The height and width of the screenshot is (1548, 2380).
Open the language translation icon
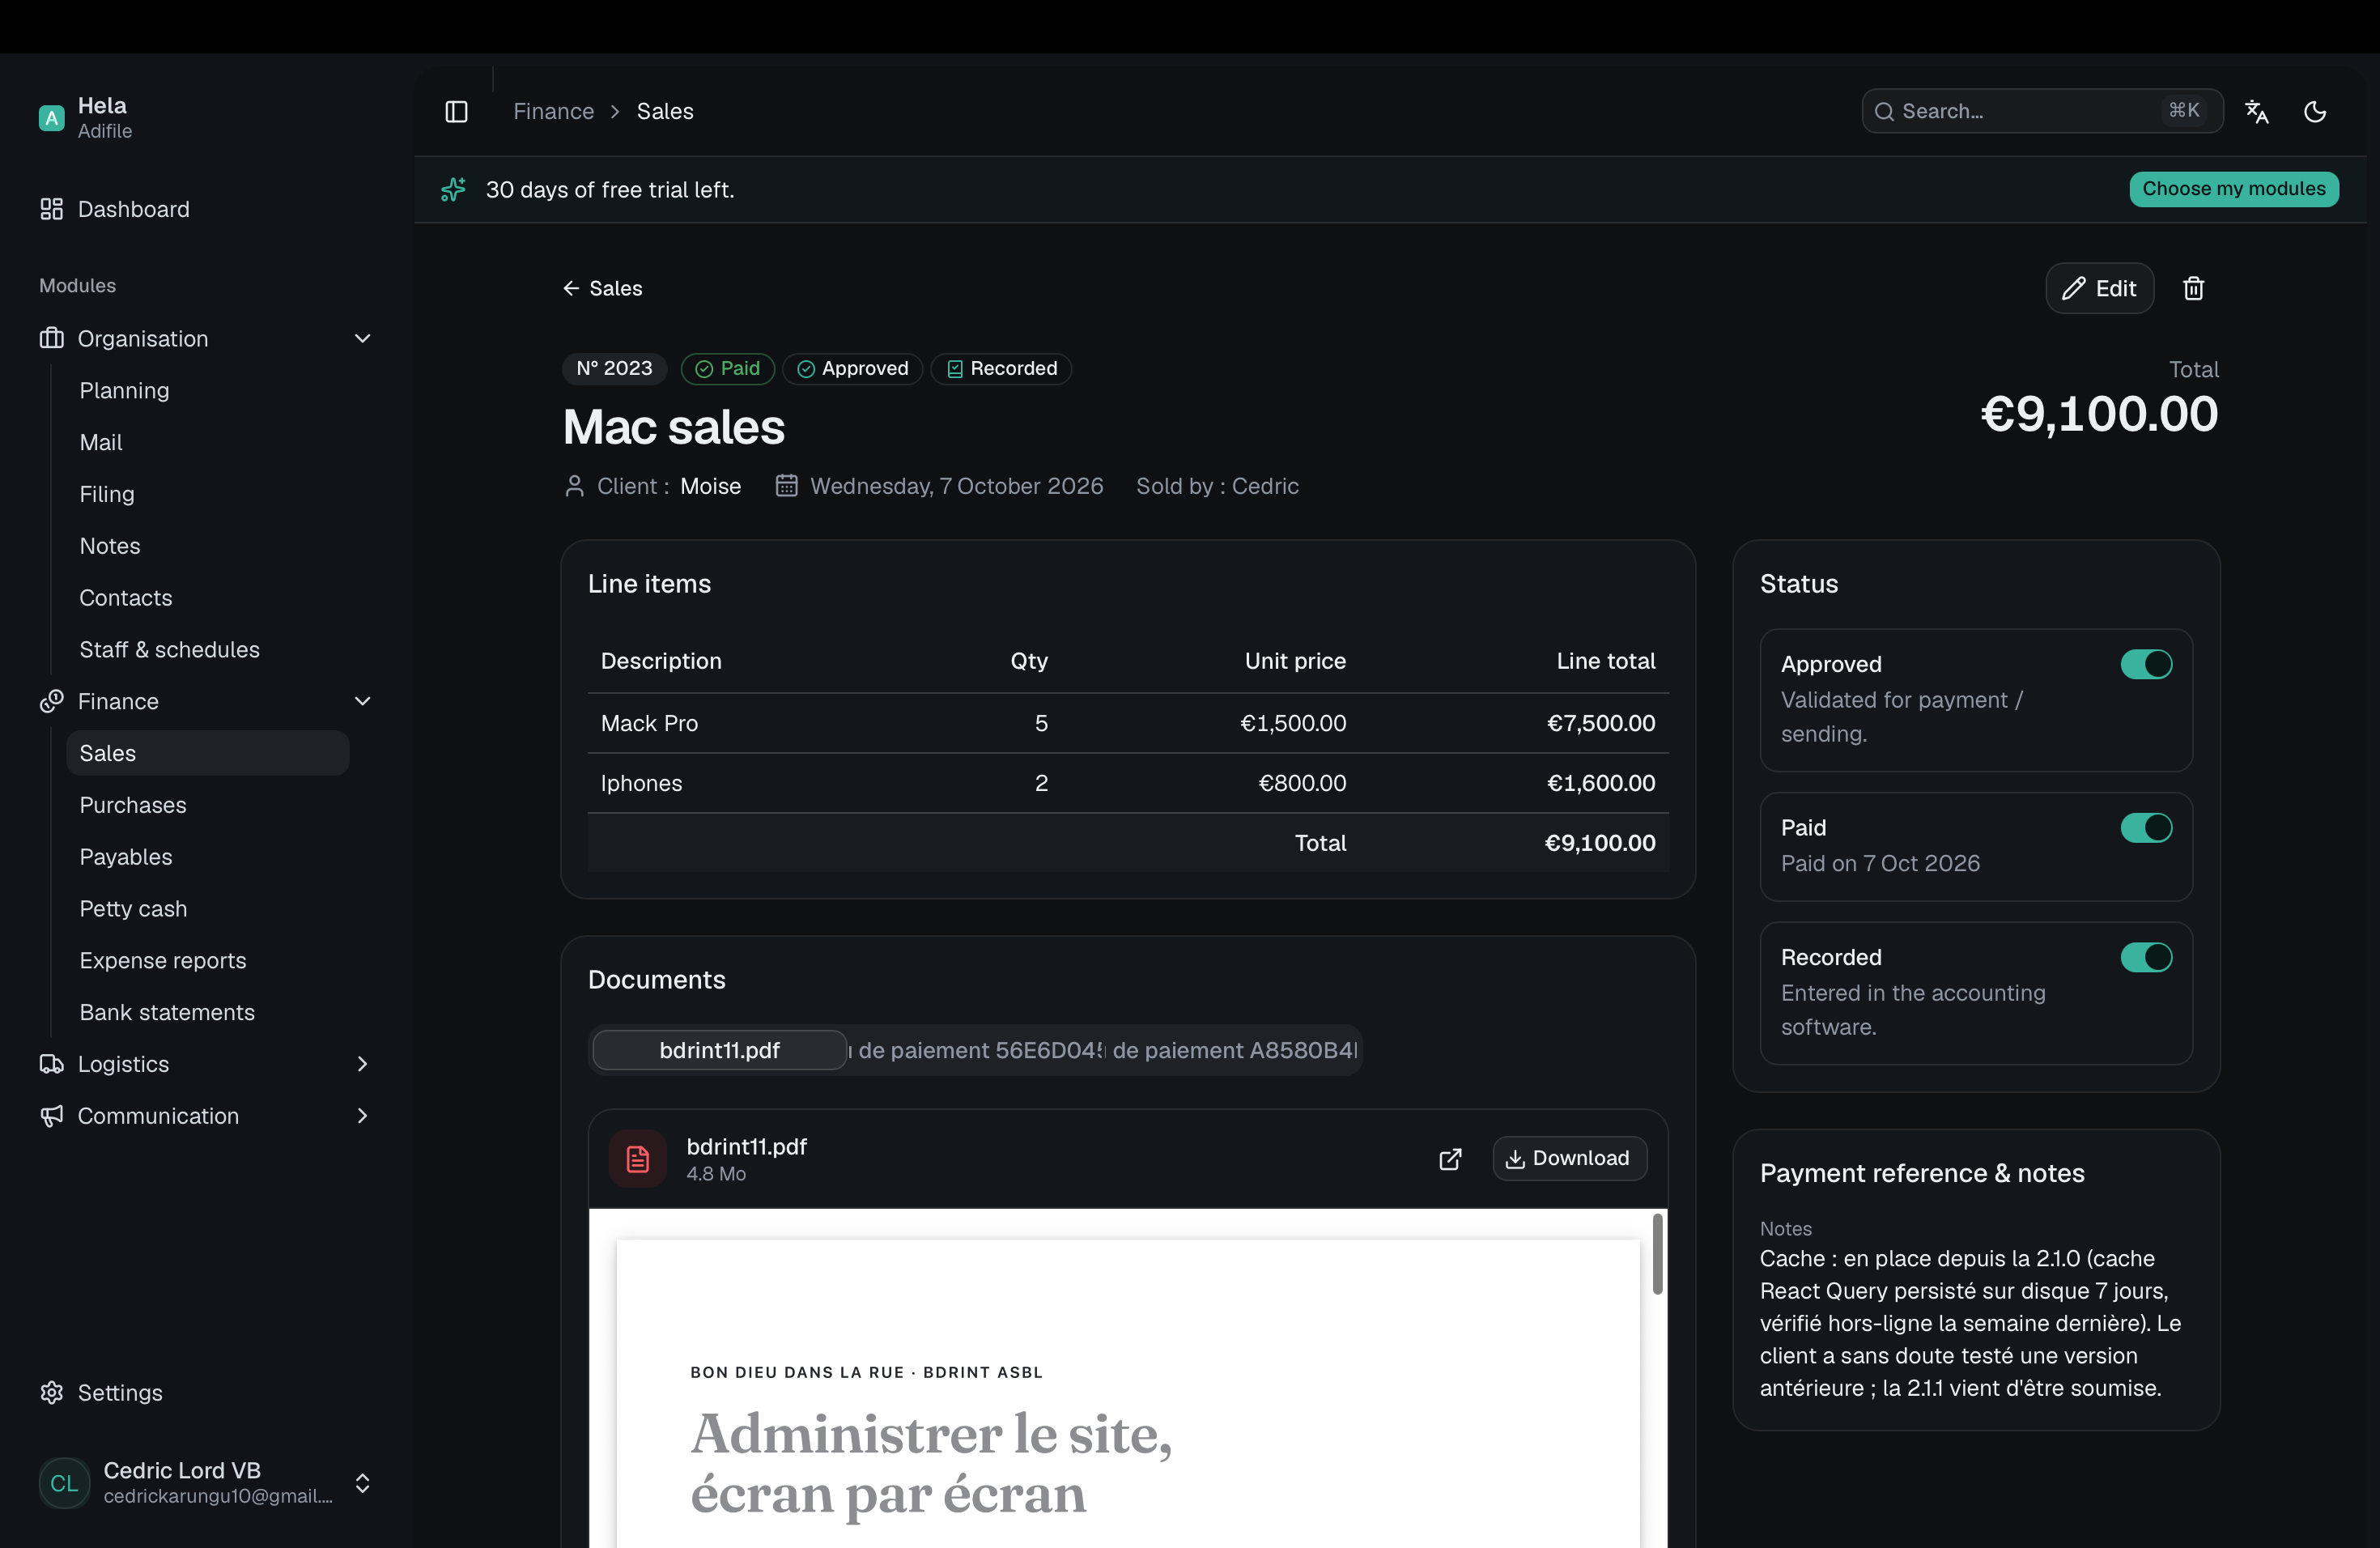pyautogui.click(x=2256, y=111)
